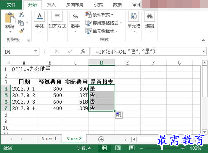The height and width of the screenshot is (153, 208).
Task: Collapse the ribbon with the caret
Action: [x=203, y=40]
